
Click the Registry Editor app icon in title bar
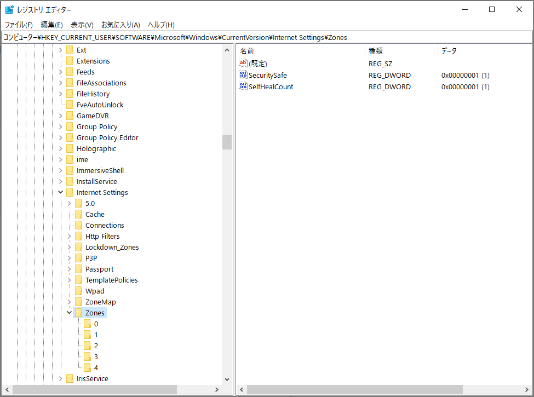point(9,9)
